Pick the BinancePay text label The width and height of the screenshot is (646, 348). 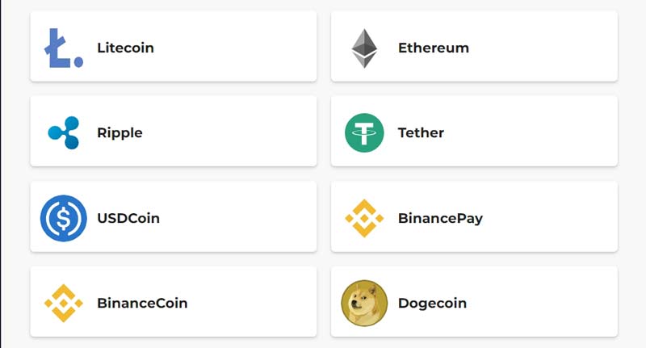(440, 218)
